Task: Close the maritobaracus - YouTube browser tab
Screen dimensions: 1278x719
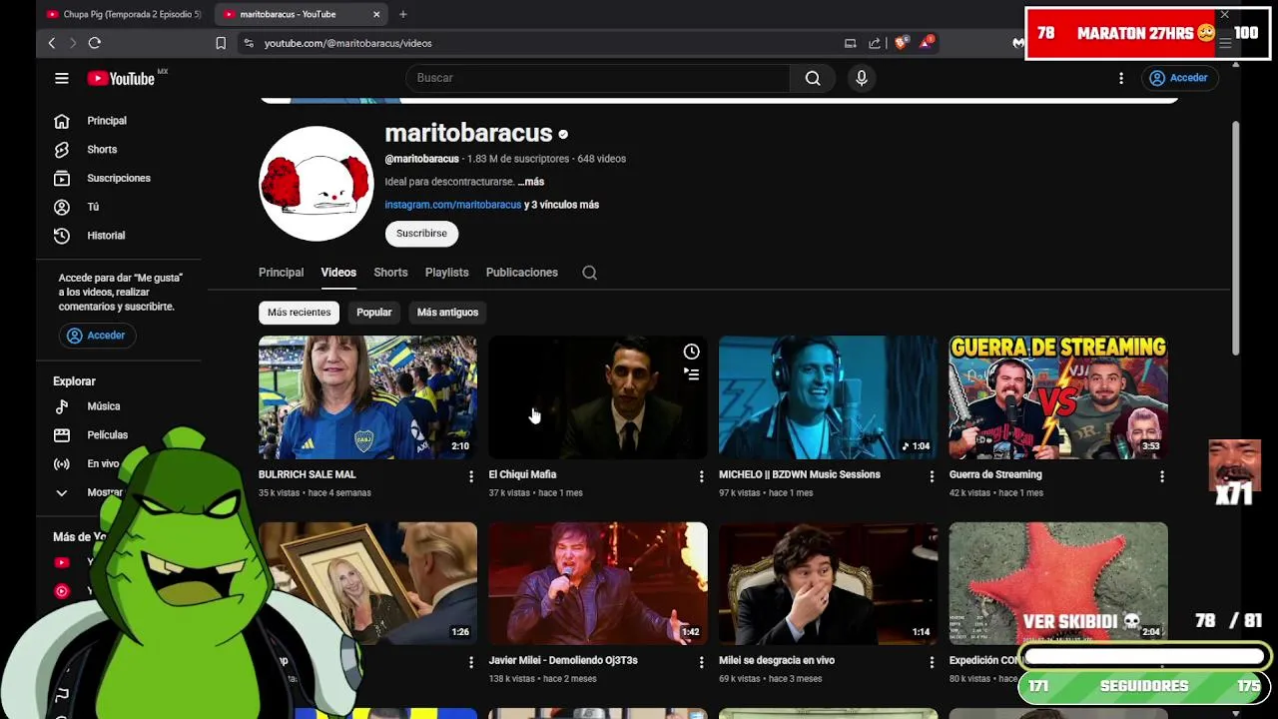Action: 376,14
